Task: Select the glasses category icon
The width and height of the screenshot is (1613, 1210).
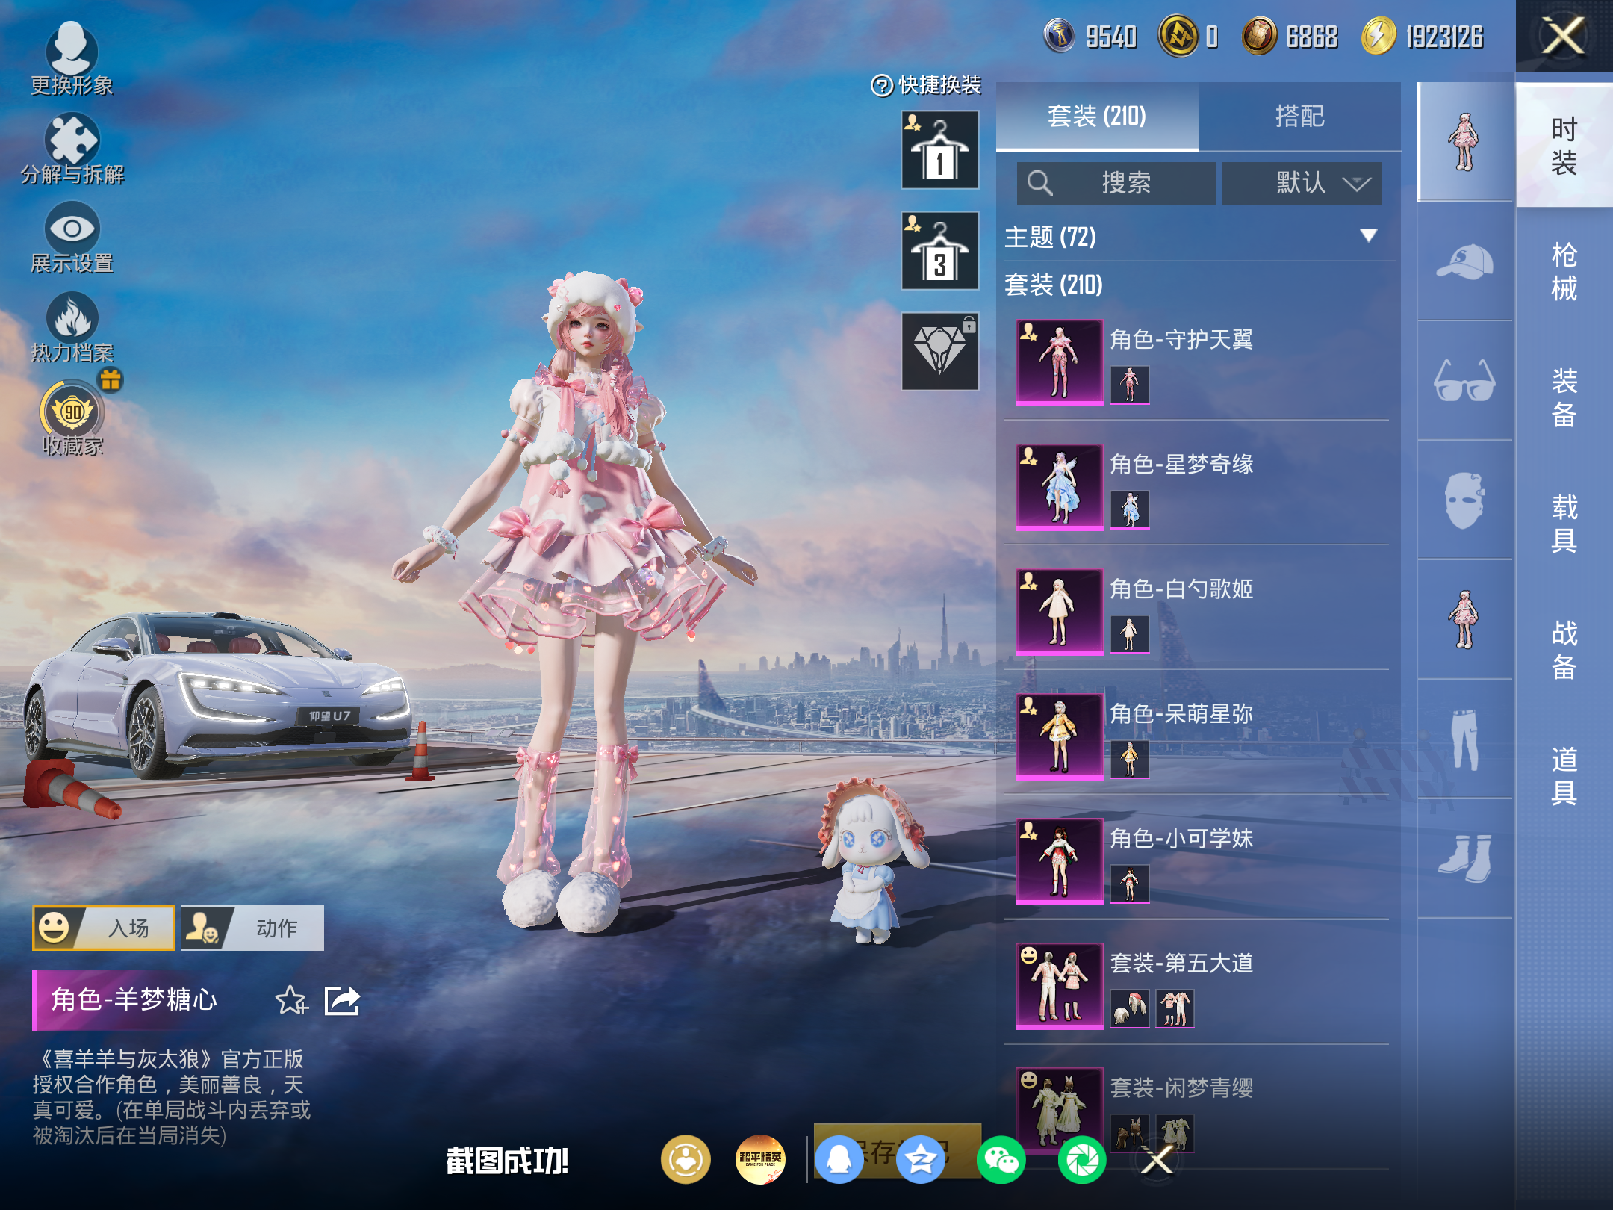Action: pyautogui.click(x=1464, y=381)
